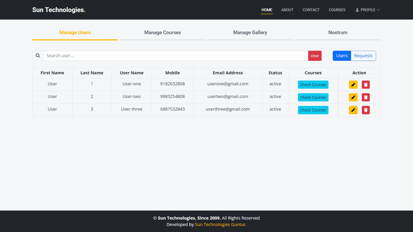Open edit for User-three via pencil icon
Viewport: 413px width, 232px height.
pos(353,110)
